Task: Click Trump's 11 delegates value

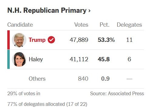Action: [129, 40]
